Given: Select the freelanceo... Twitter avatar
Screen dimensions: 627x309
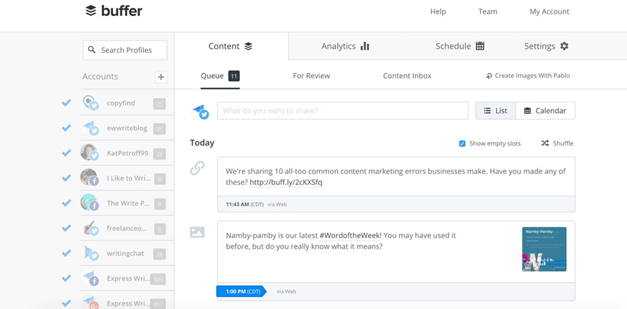Looking at the screenshot, I should pos(90,228).
